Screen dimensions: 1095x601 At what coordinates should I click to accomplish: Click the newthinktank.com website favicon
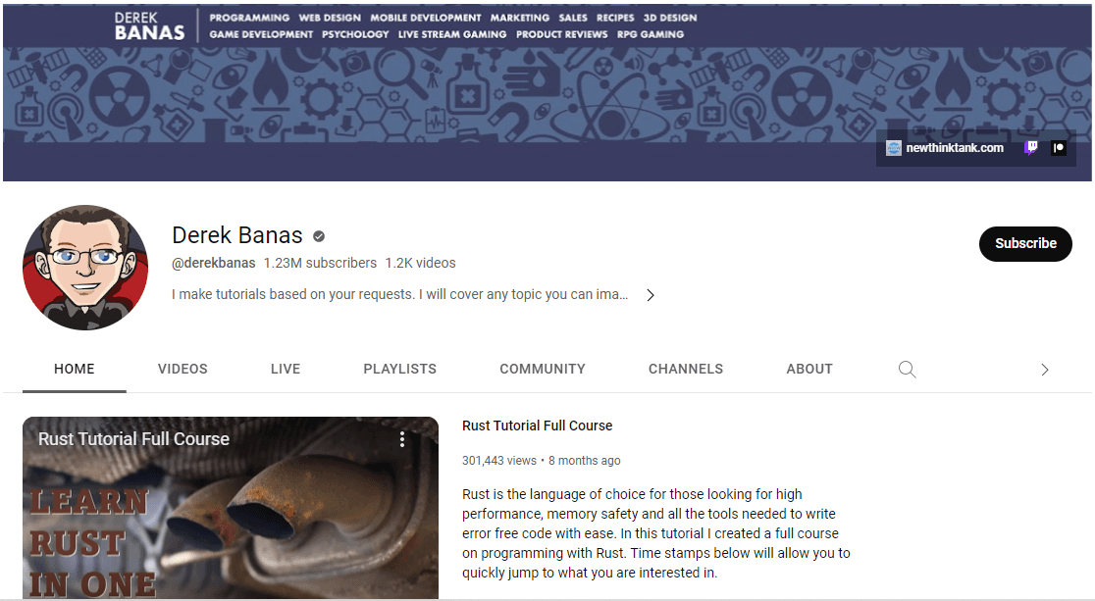pos(893,148)
